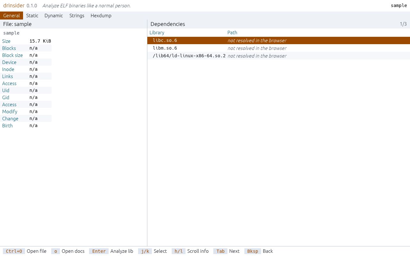Click the Links label
The height and width of the screenshot is (256, 410).
(8, 76)
